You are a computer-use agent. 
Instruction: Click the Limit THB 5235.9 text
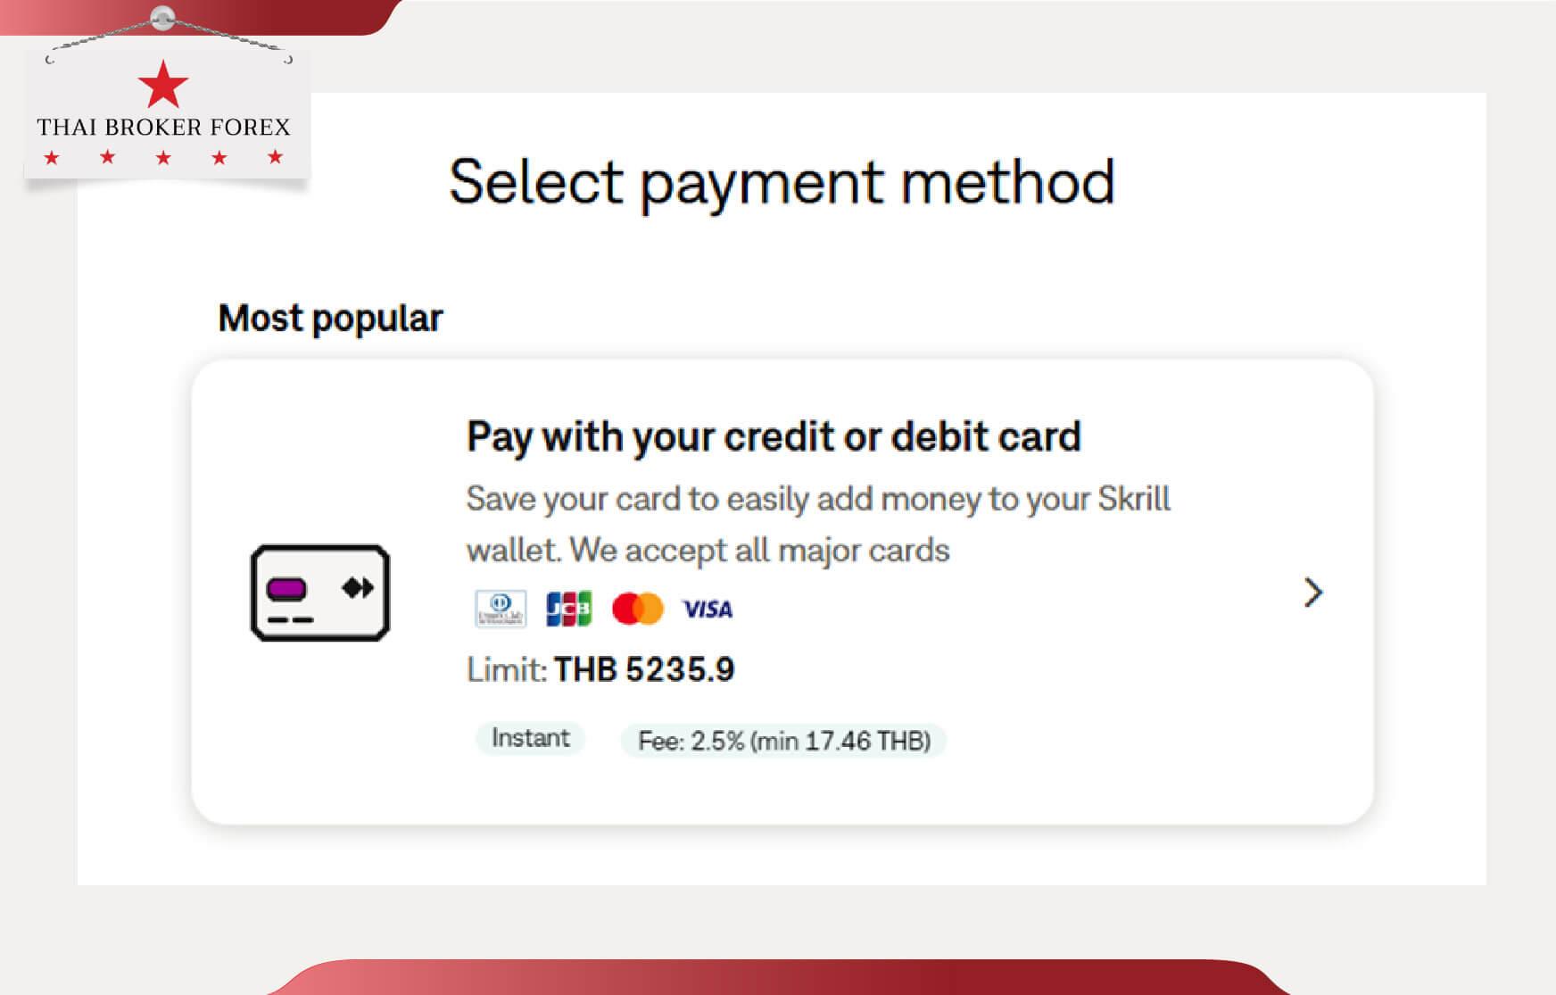[600, 669]
